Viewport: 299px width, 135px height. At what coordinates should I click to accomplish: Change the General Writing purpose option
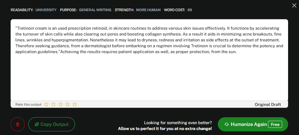click(x=95, y=10)
